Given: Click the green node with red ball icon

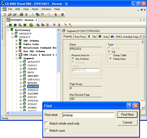Looking at the screenshot, I should (20, 25).
